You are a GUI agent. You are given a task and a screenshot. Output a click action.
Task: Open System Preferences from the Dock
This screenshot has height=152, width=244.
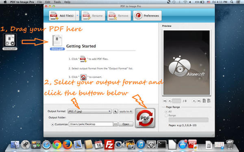tap(151, 144)
